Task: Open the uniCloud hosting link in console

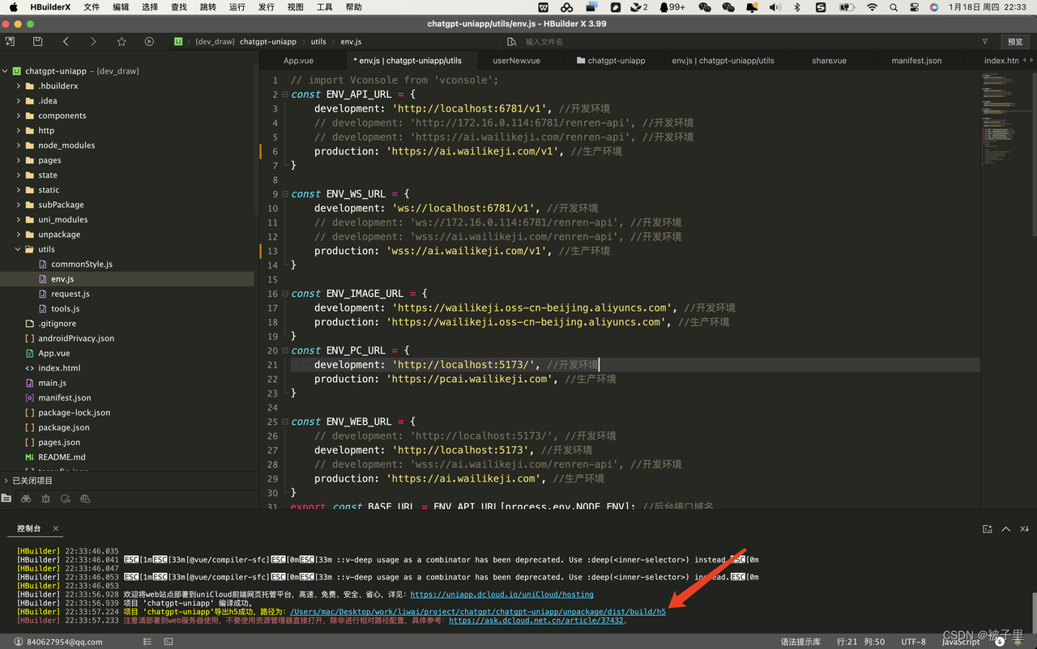Action: (x=501, y=595)
